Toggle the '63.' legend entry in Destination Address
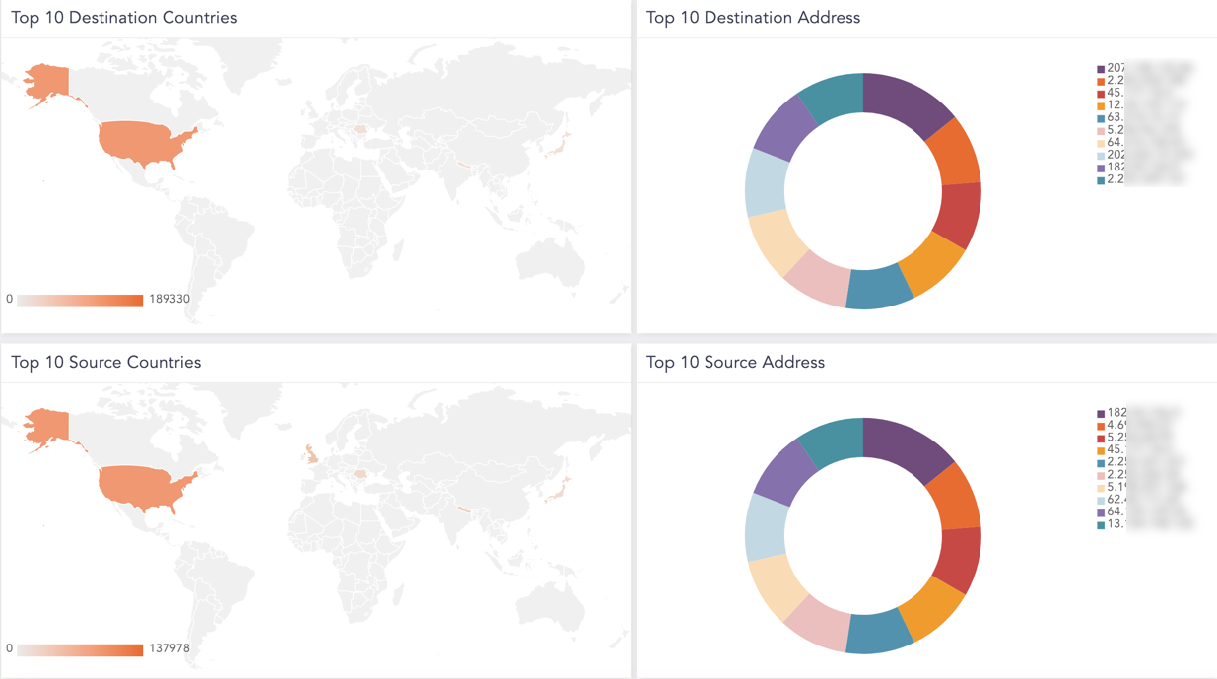 click(x=1116, y=118)
